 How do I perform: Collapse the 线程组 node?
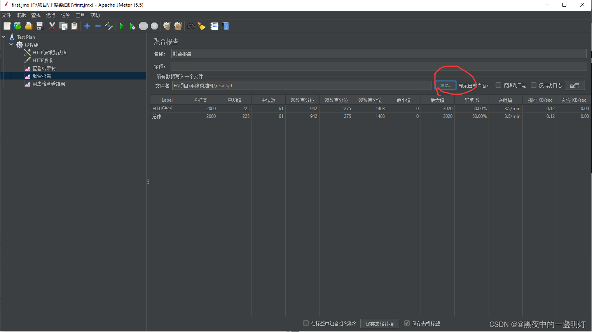click(11, 45)
